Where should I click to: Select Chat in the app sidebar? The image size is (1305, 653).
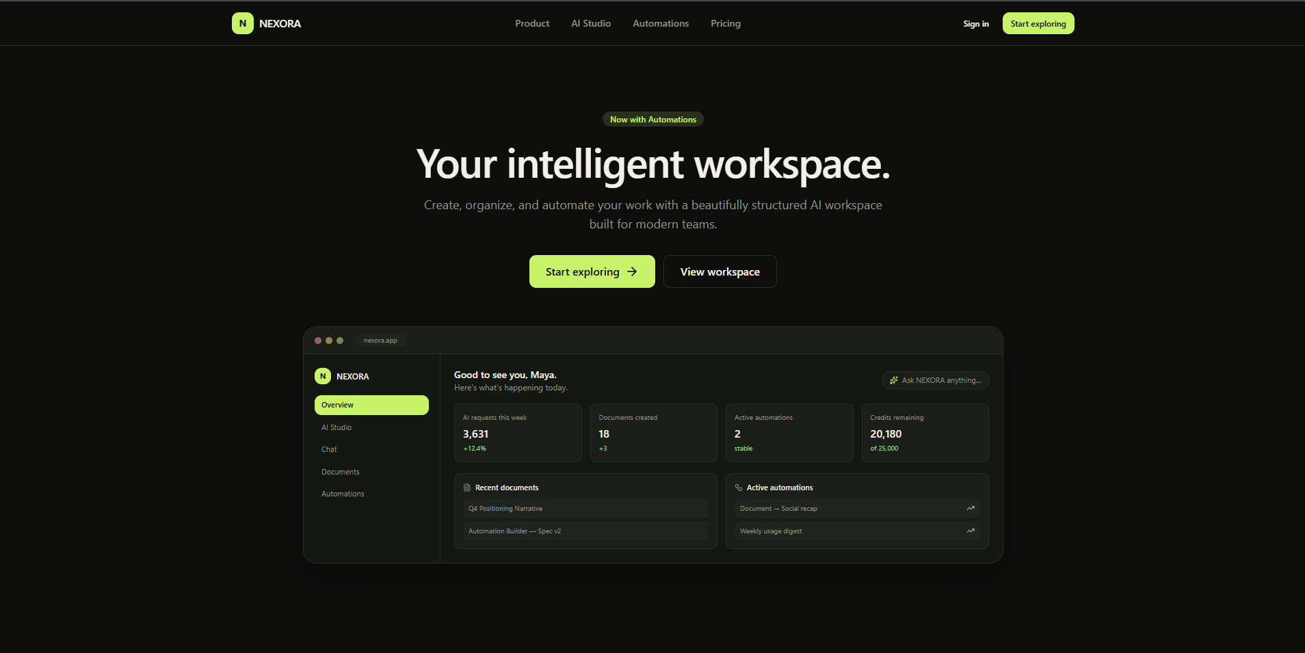click(x=371, y=449)
